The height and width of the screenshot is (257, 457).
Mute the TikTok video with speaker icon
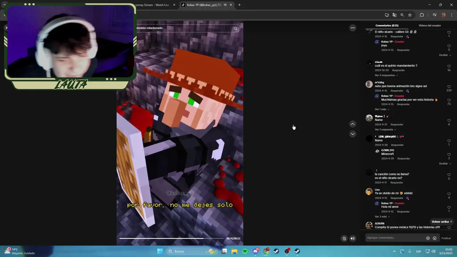tap(352, 238)
